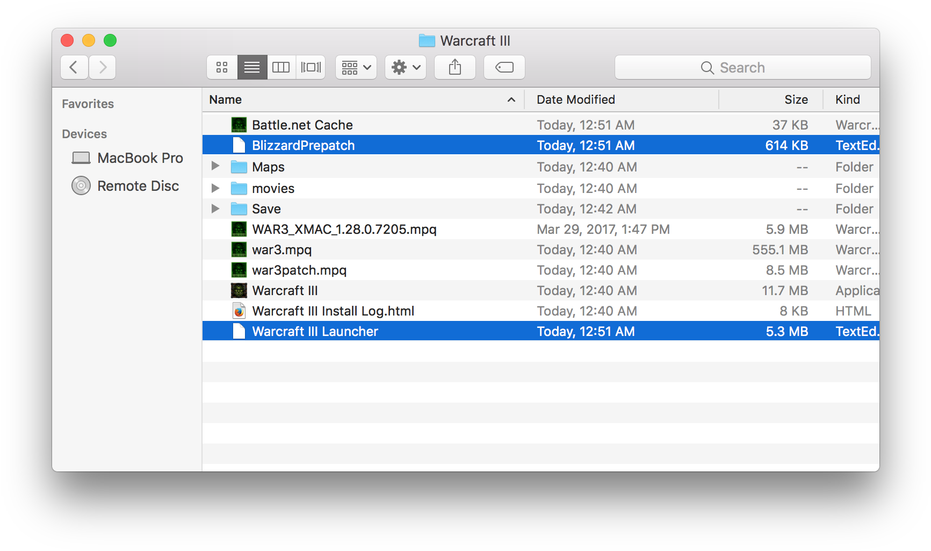Click the Warcraft III Launcher document icon
931x551 pixels.
pyautogui.click(x=239, y=331)
